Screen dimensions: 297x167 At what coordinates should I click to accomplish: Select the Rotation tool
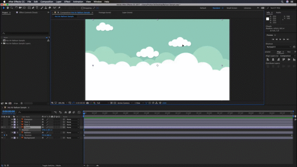(16, 8)
